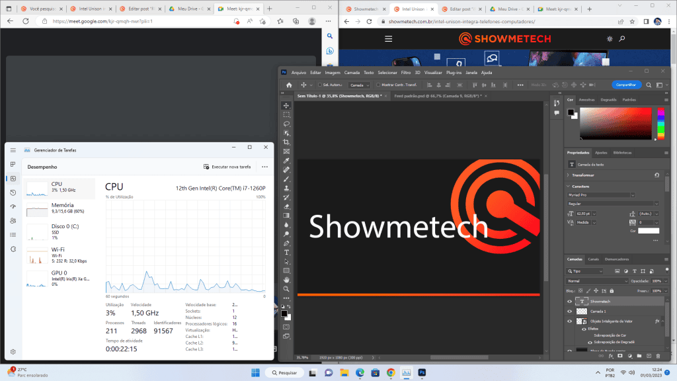Pick the Crop tool

tap(286, 142)
